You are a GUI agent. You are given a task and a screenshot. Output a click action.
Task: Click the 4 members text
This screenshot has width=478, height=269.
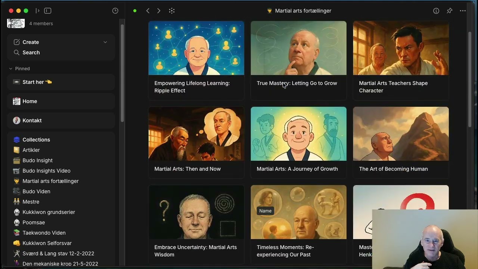click(41, 24)
